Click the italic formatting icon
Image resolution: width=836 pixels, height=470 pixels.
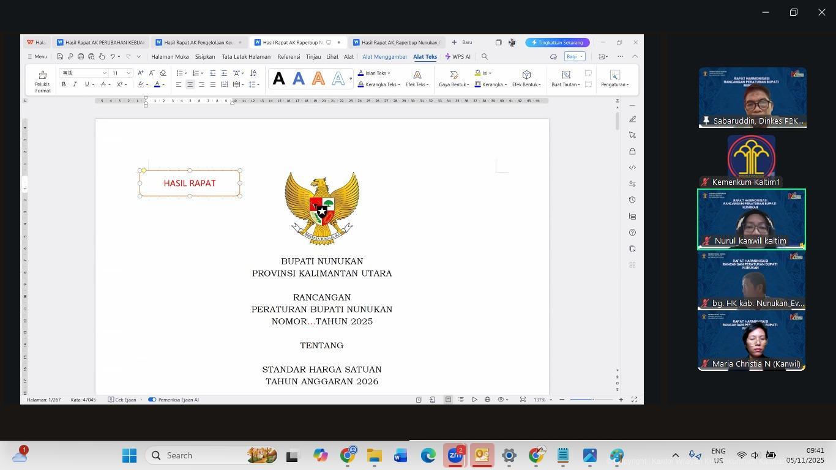(x=75, y=84)
